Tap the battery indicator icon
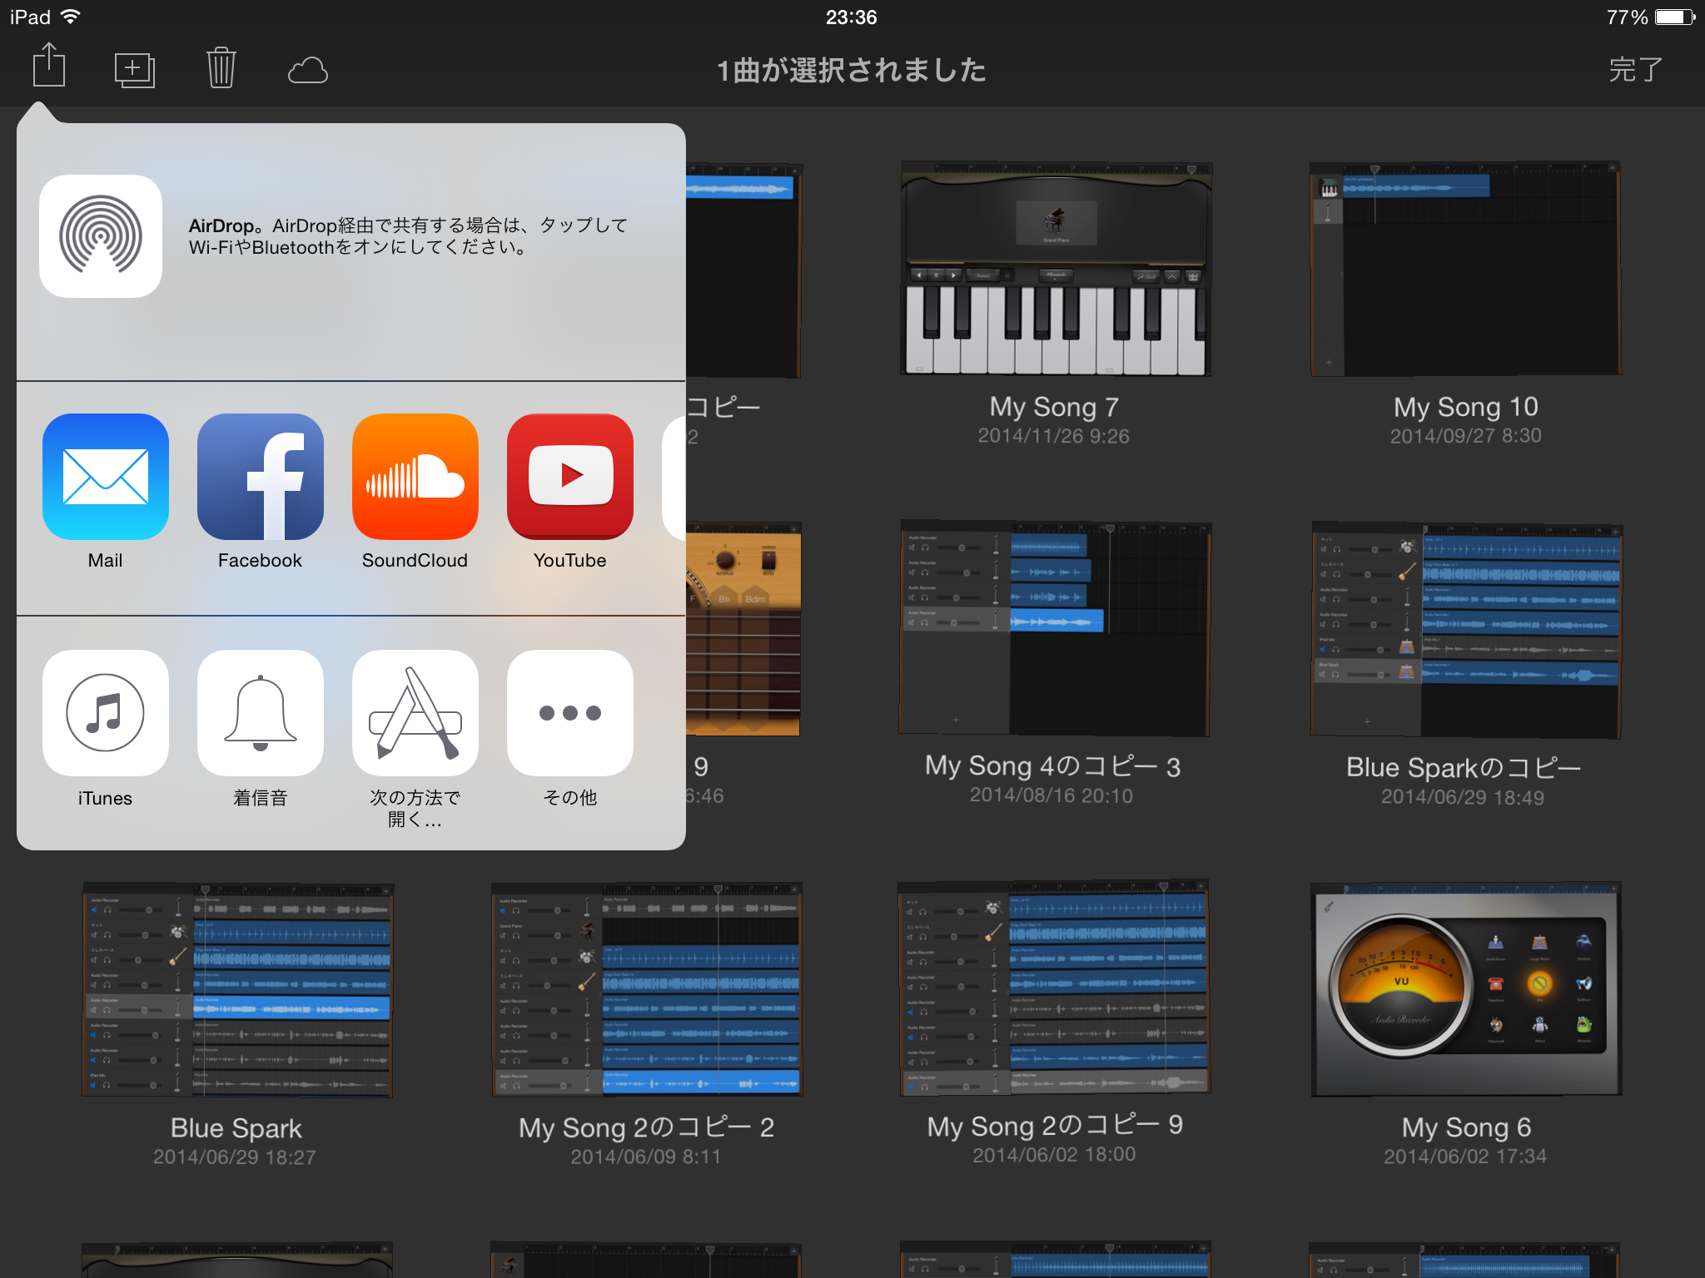Viewport: 1705px width, 1278px height. coord(1674,17)
